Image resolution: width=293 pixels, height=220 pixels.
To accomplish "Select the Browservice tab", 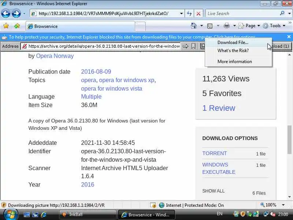I will pyautogui.click(x=80, y=26).
